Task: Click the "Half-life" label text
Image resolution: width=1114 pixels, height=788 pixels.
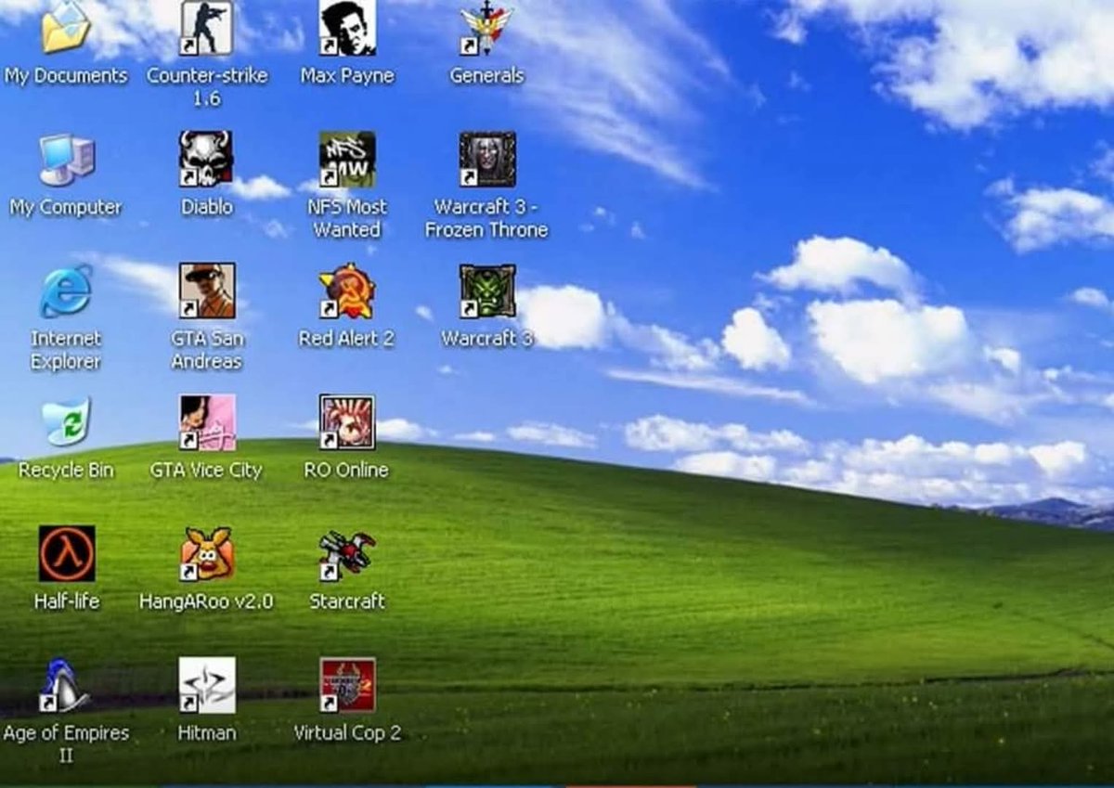Action: coord(66,601)
